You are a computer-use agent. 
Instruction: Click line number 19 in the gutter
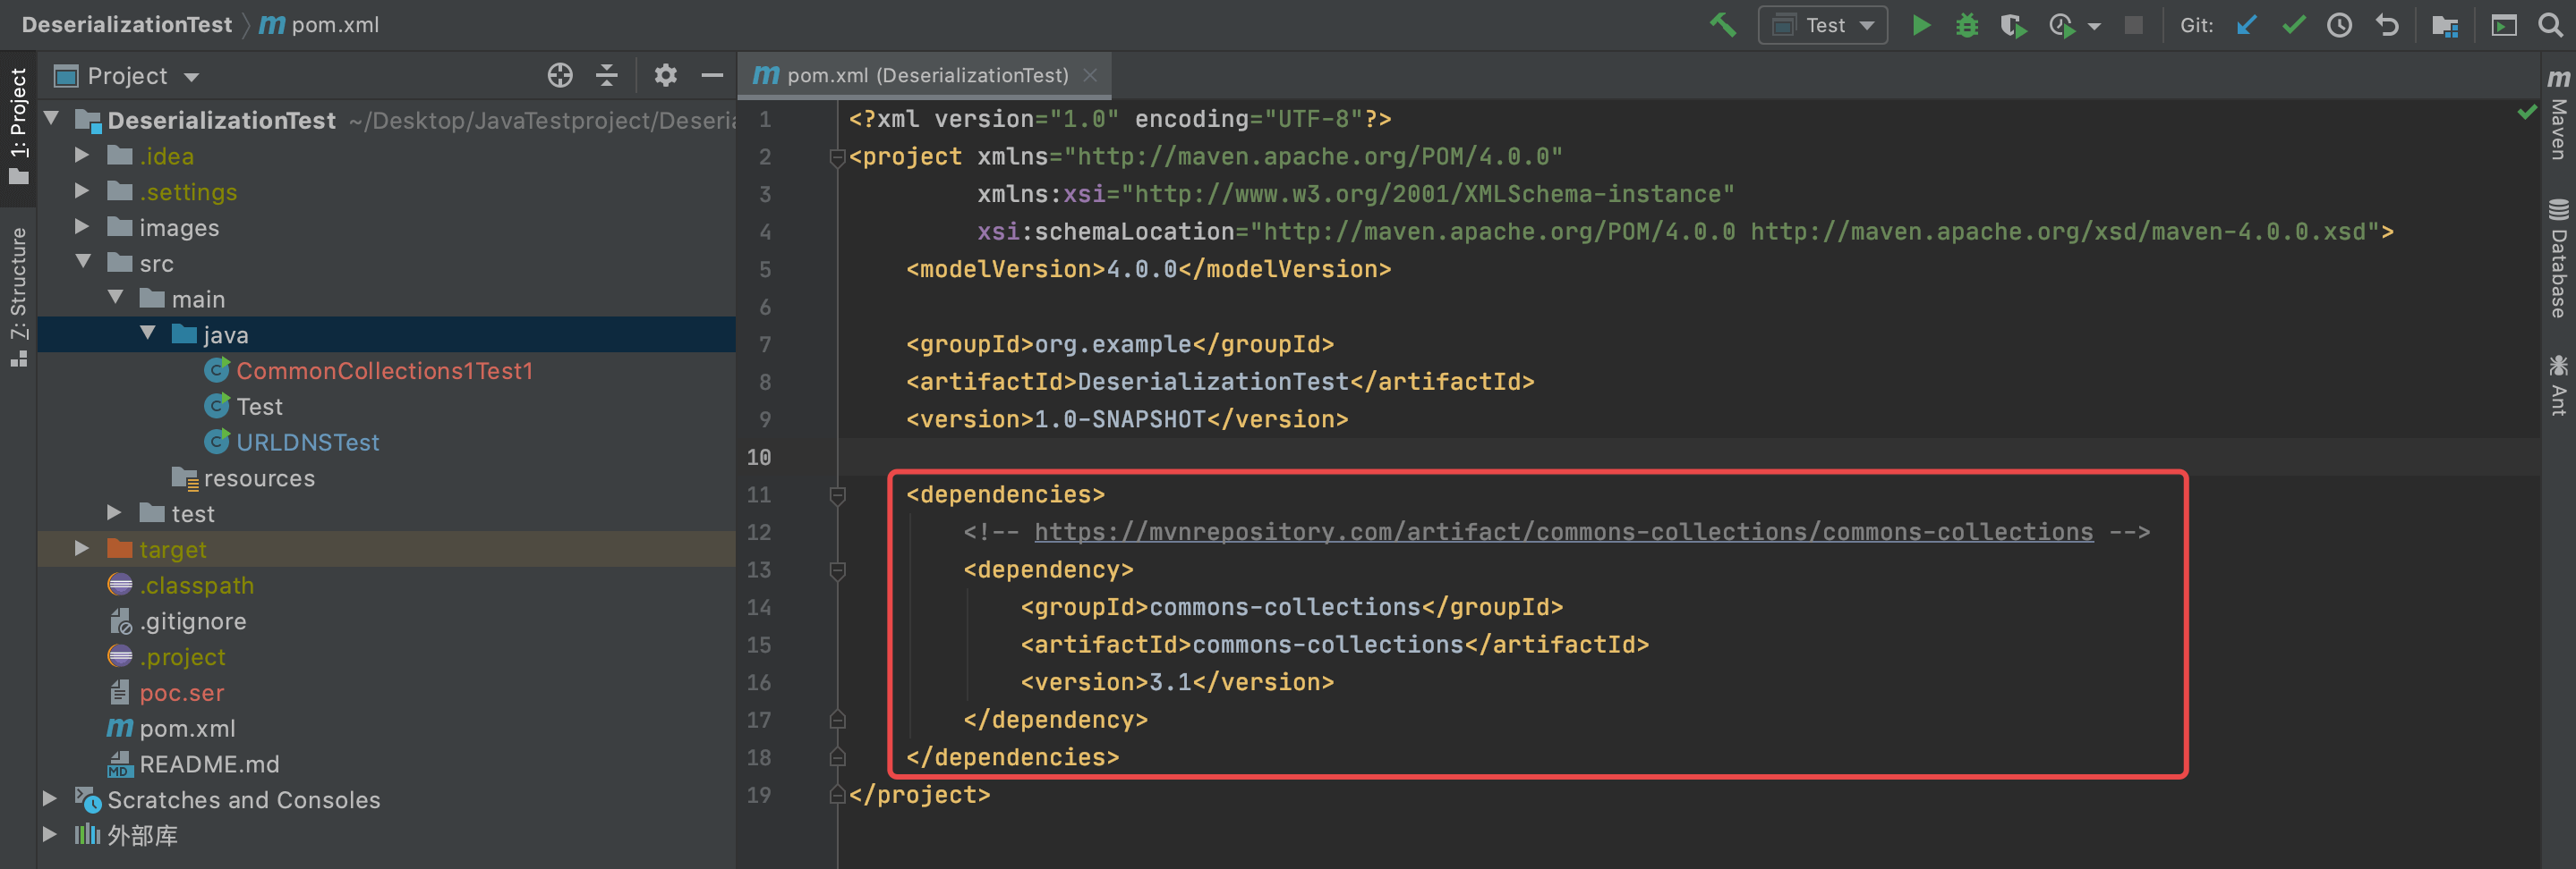(x=759, y=795)
